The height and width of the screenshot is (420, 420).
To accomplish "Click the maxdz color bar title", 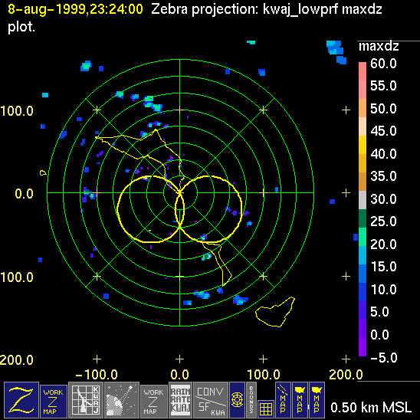I will [379, 47].
